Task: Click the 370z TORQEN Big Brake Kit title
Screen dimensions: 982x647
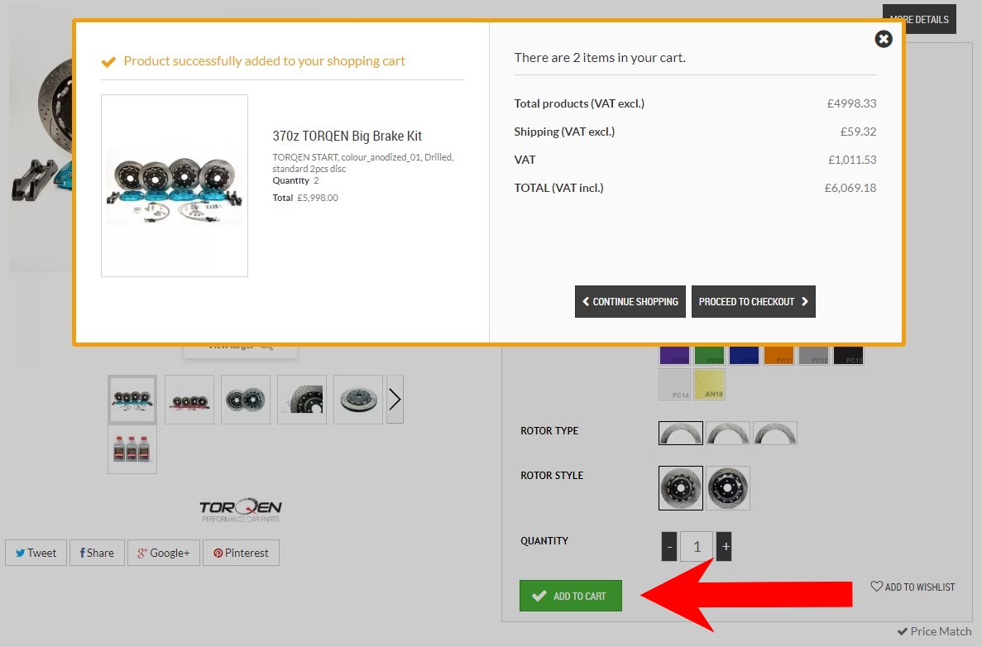Action: click(x=347, y=136)
